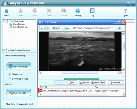Click the browser forward >> button
The height and width of the screenshot is (109, 137).
(x=48, y=28)
